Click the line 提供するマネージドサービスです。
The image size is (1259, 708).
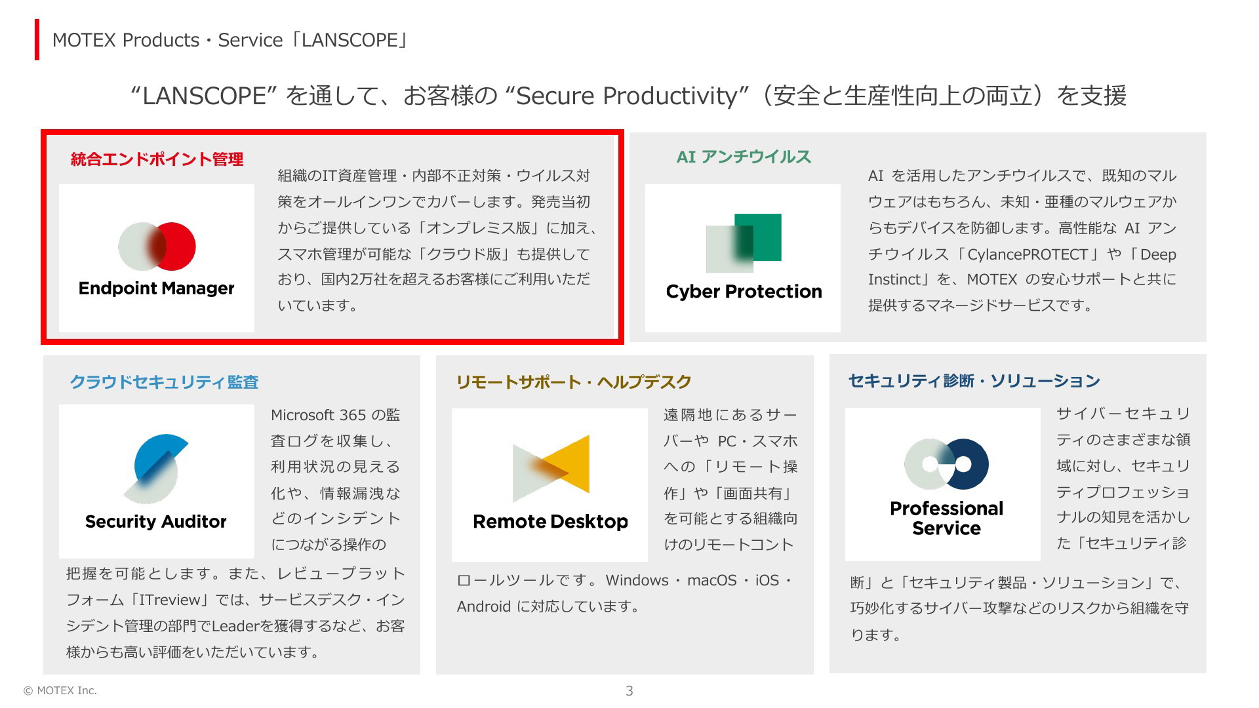coord(980,305)
